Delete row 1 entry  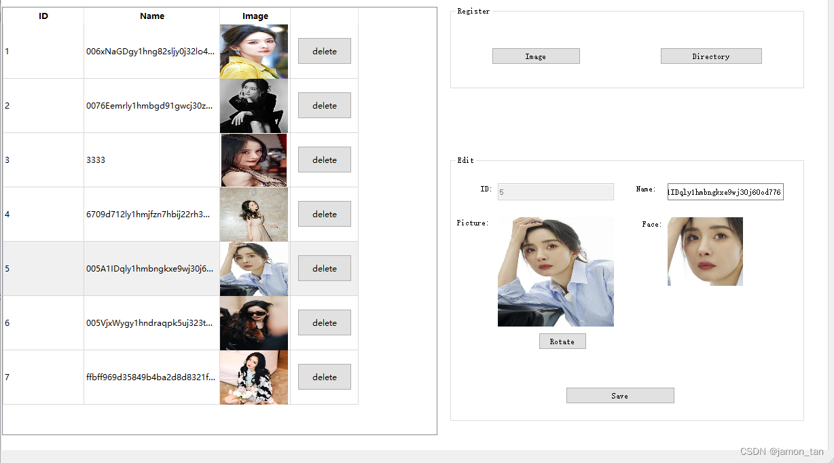click(325, 51)
